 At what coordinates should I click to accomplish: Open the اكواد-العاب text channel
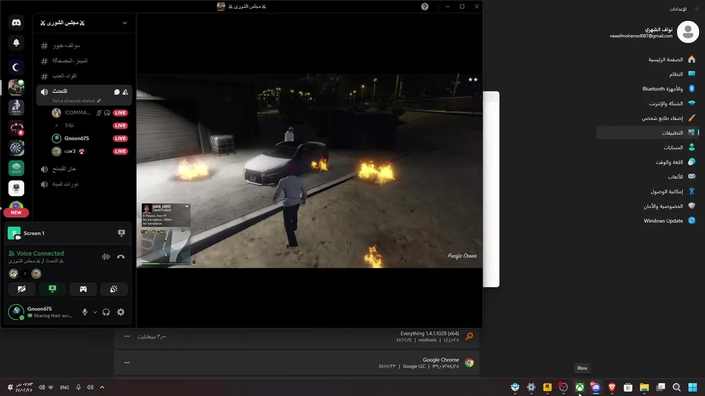(x=84, y=76)
